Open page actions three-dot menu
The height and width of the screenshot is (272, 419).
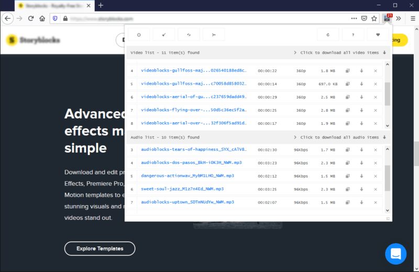[x=354, y=18]
